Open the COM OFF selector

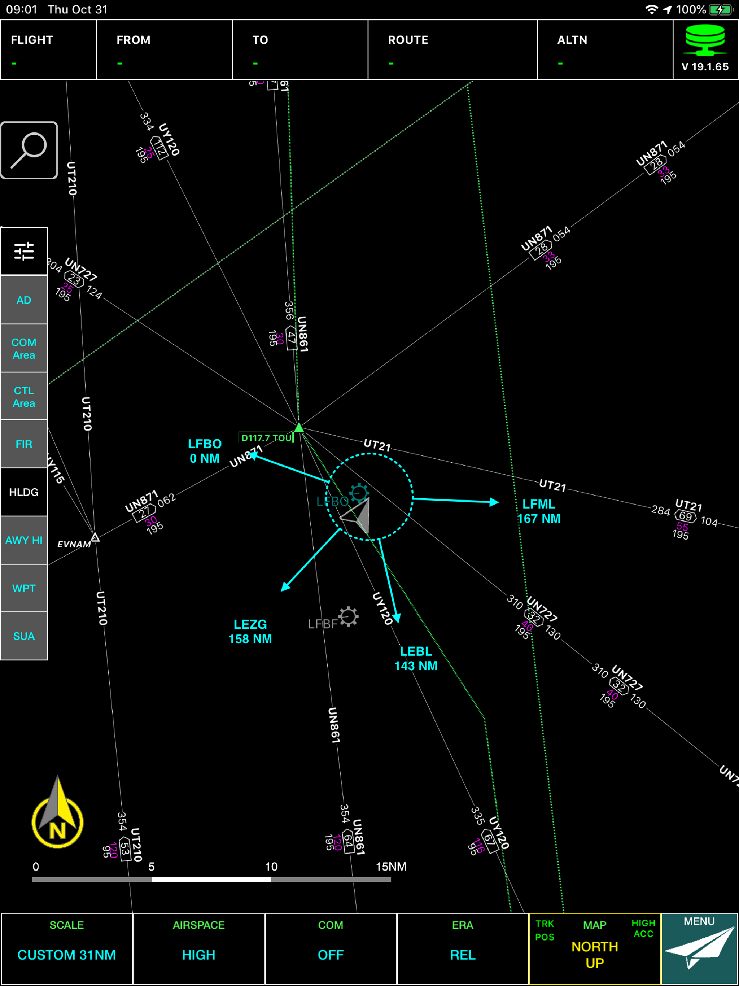[331, 948]
